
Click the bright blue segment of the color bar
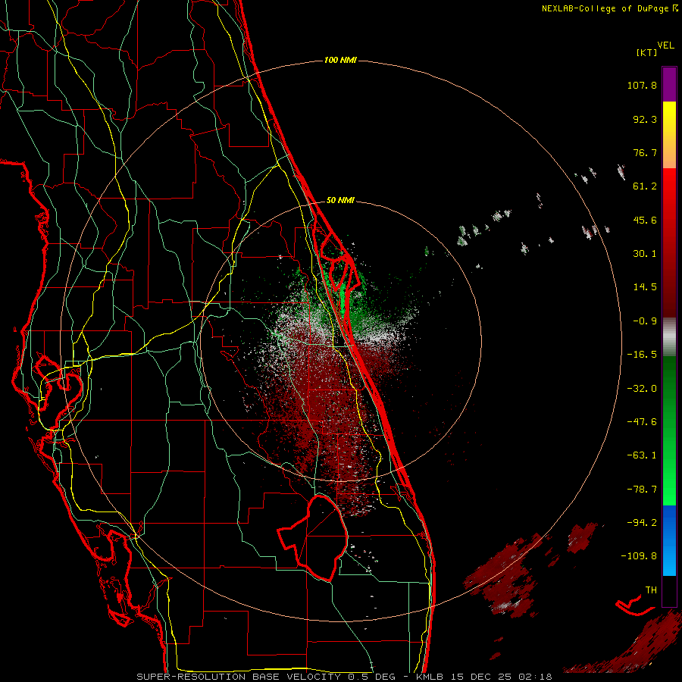click(x=669, y=540)
